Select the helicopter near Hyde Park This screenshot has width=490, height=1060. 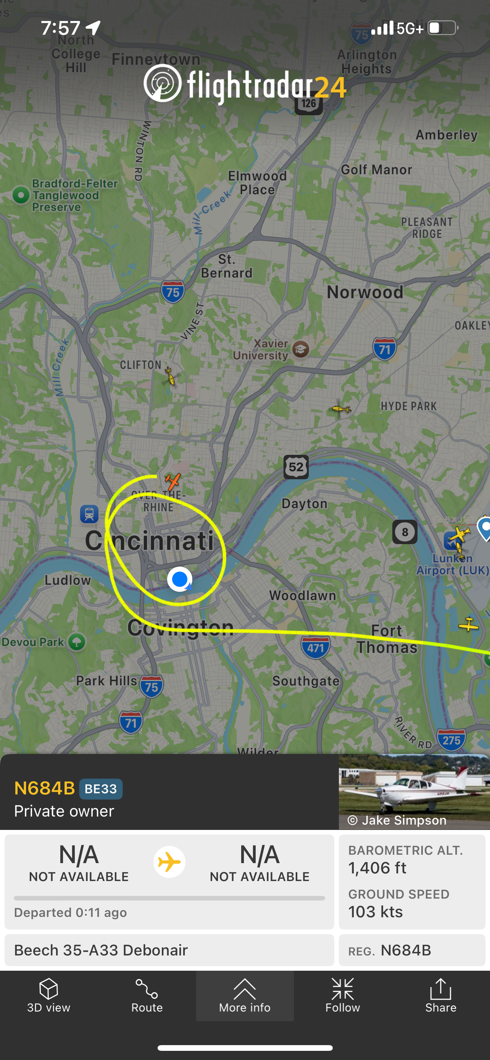(x=341, y=409)
